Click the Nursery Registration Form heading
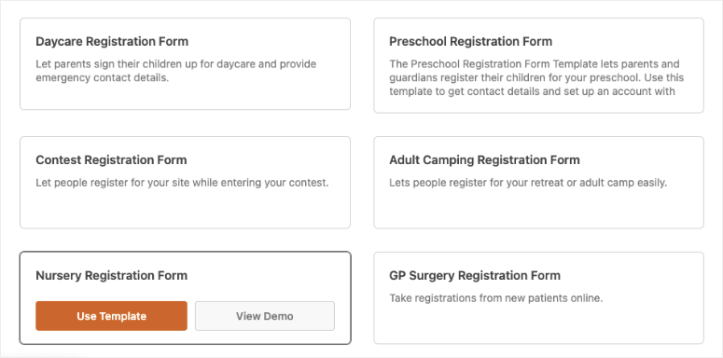 [x=112, y=276]
